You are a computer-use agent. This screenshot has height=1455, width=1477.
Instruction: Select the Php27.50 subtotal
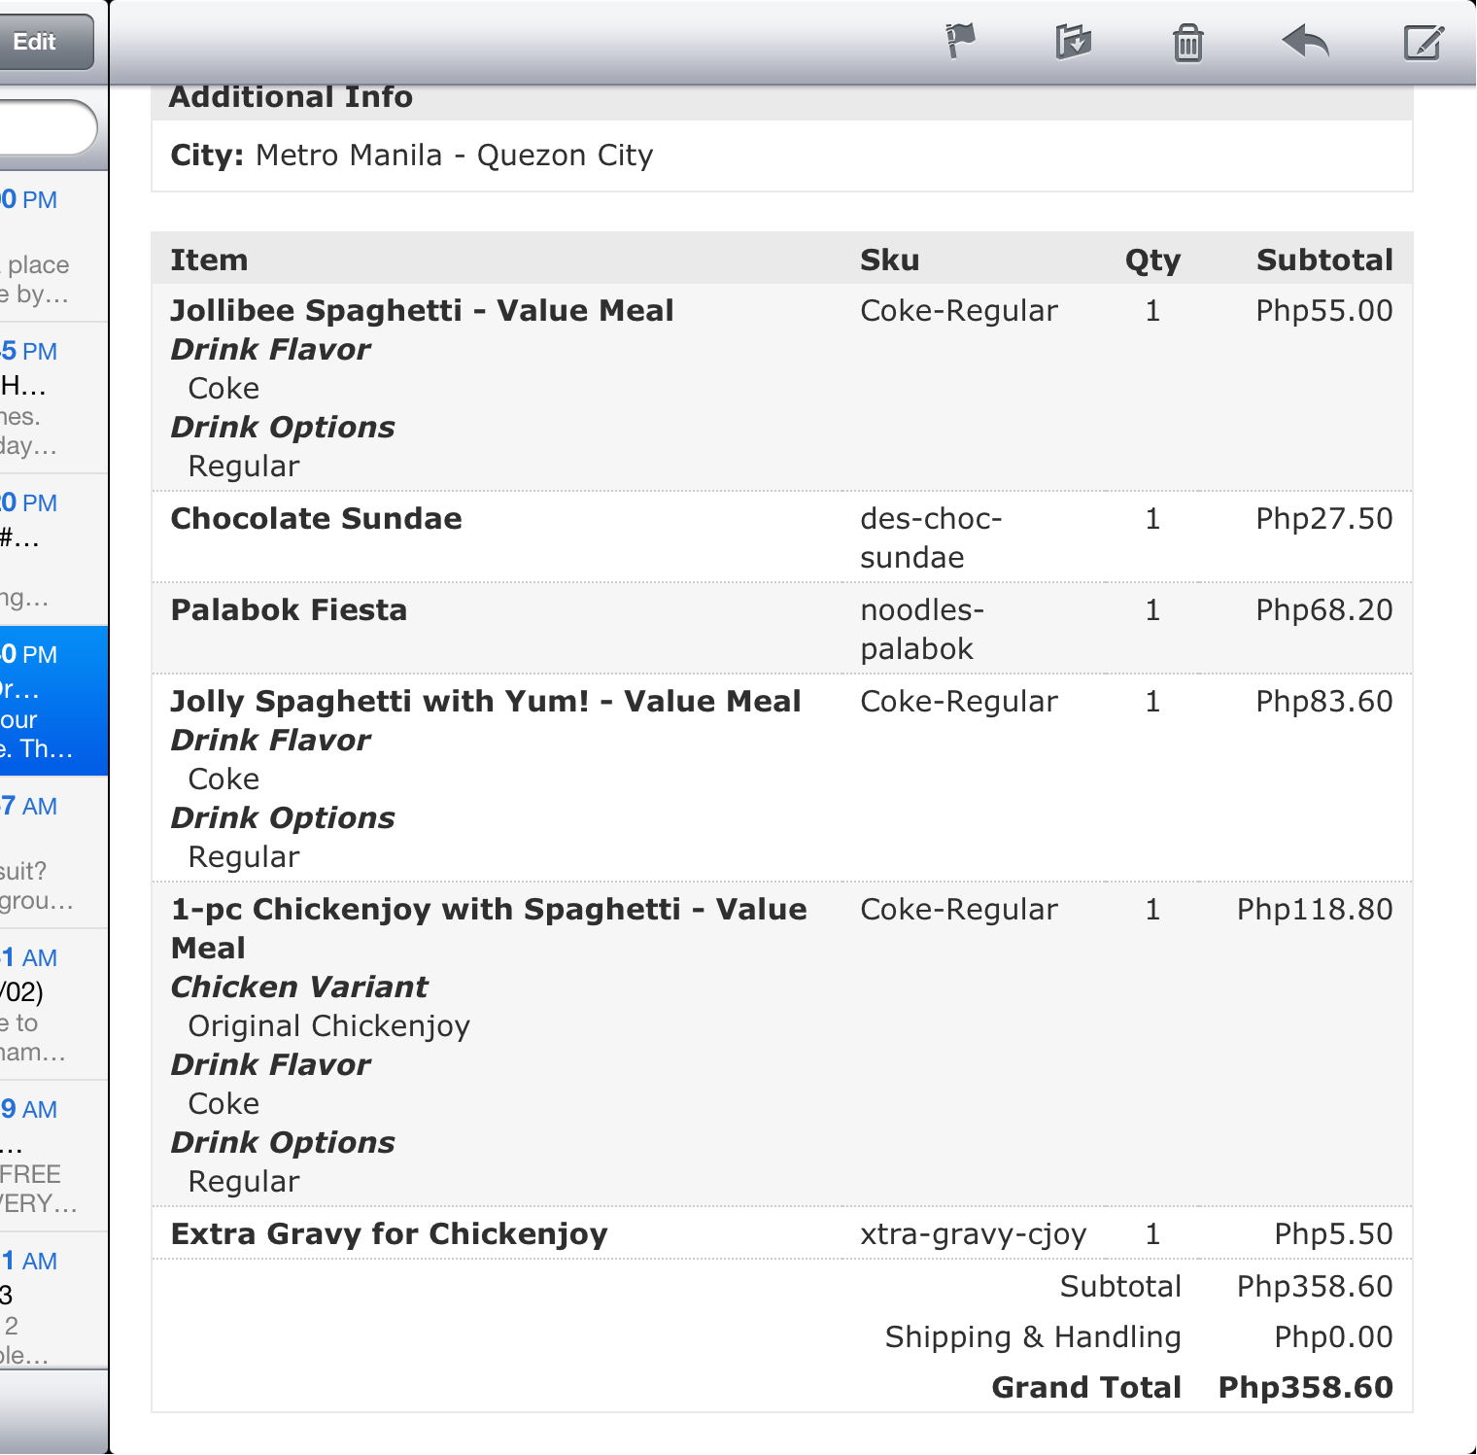pos(1324,518)
